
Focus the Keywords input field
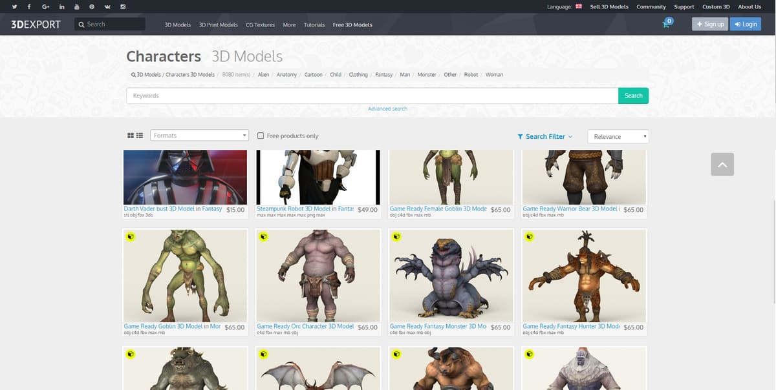372,96
